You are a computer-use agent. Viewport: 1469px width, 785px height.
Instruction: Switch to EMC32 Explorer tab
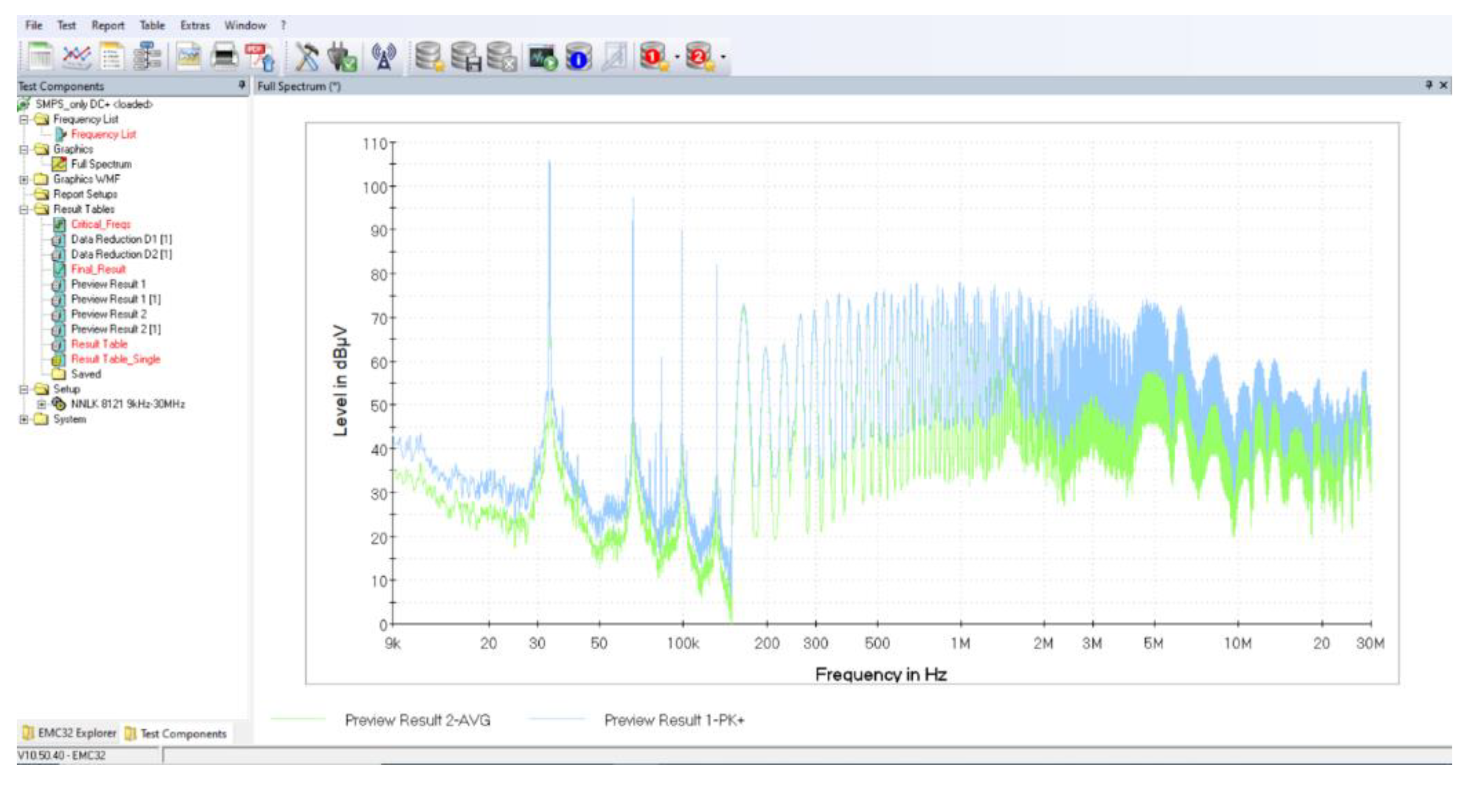69,733
